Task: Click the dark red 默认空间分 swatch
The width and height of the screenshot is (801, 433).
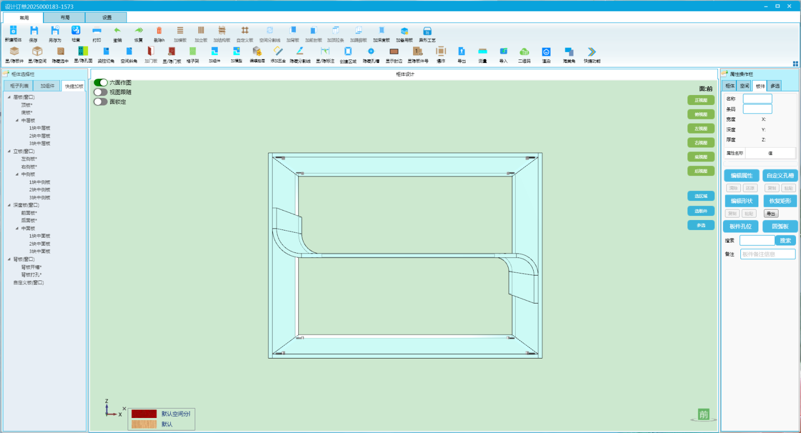Action: tap(144, 414)
